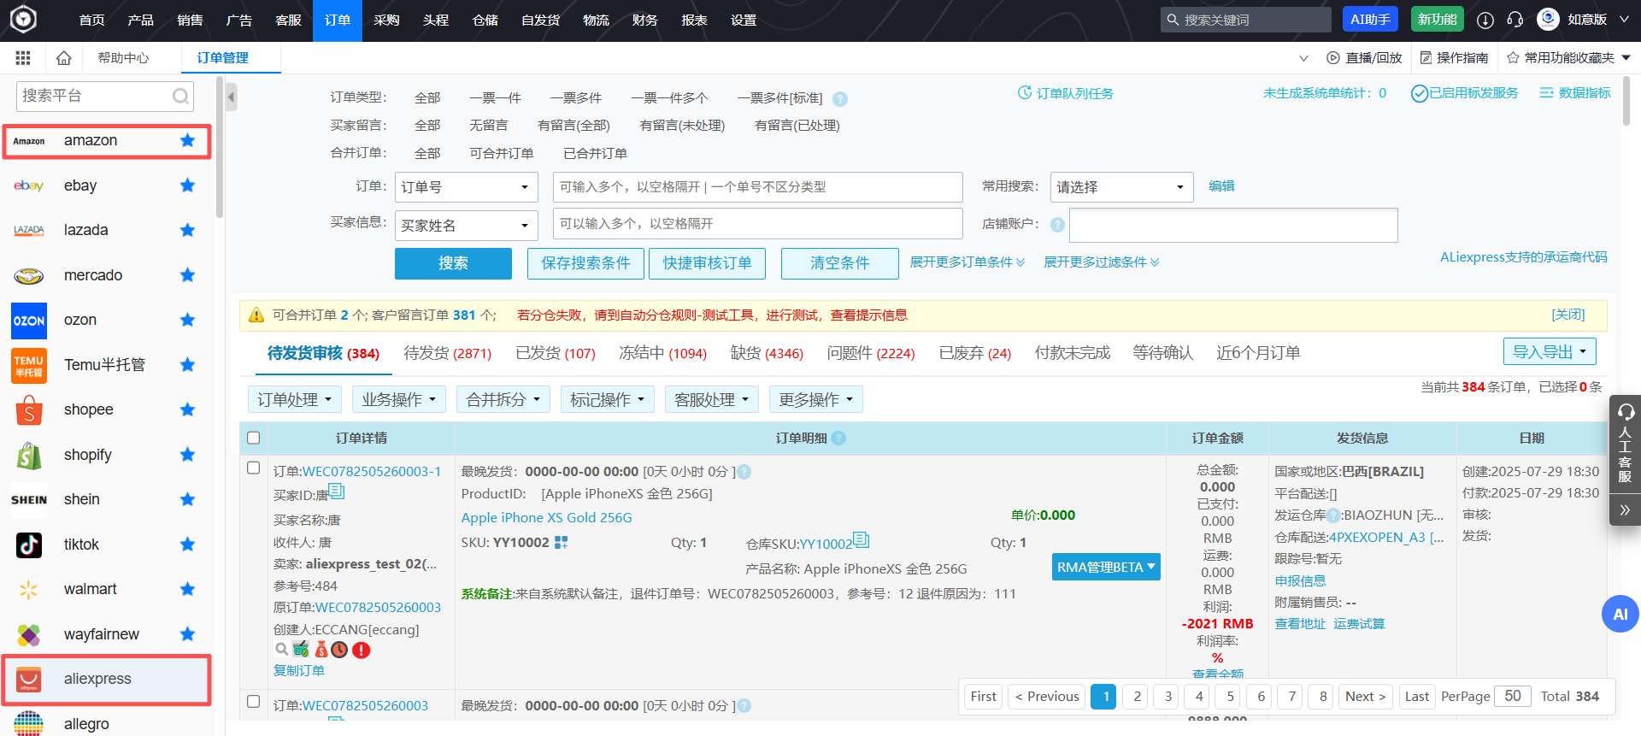Click 清空条件 button
Viewport: 1641px width, 736px height.
pos(839,263)
